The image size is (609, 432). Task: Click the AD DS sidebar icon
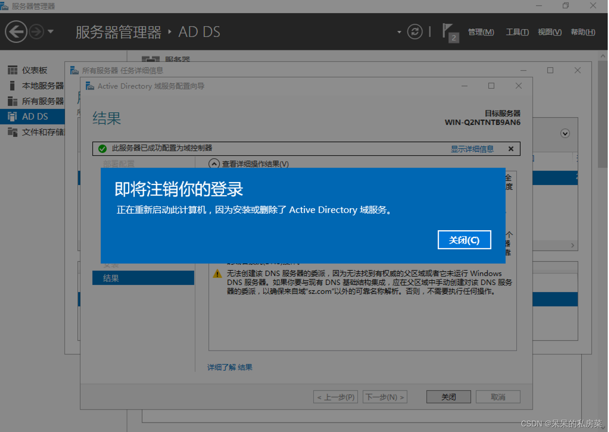13,117
